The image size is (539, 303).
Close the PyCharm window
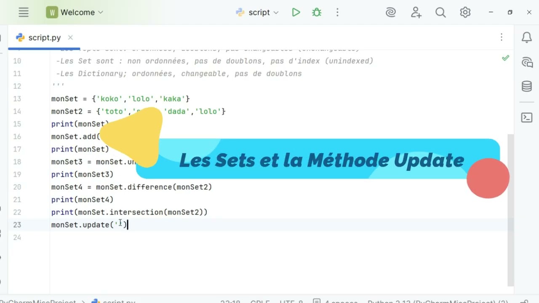[529, 13]
